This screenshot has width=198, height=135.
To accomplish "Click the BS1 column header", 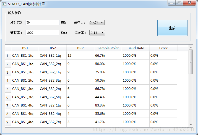I will click(25, 48).
